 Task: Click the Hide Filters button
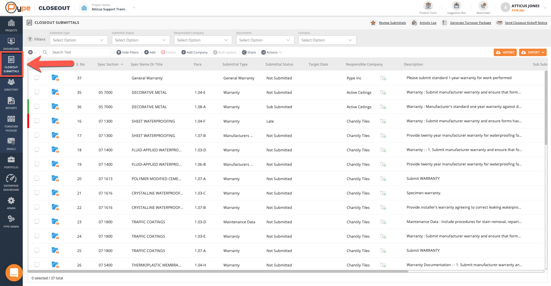pyautogui.click(x=127, y=52)
